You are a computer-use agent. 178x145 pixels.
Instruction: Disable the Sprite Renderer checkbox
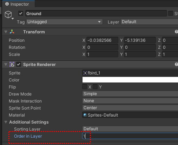point(19,64)
